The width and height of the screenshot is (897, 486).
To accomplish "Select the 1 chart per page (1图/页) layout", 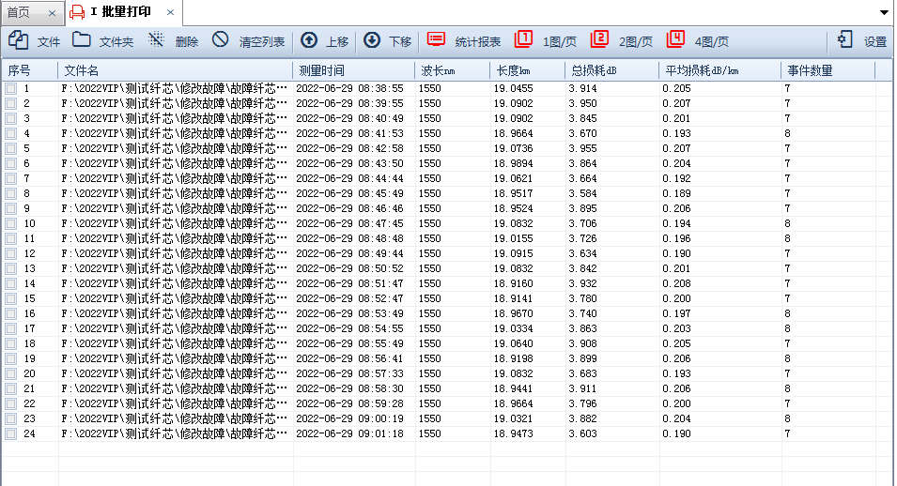I will tap(524, 40).
